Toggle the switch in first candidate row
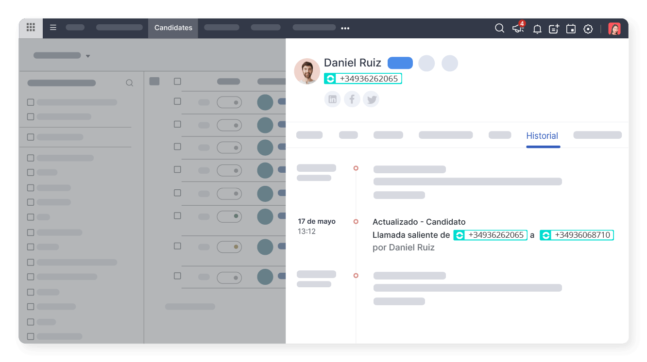The width and height of the screenshot is (647, 362). (229, 102)
